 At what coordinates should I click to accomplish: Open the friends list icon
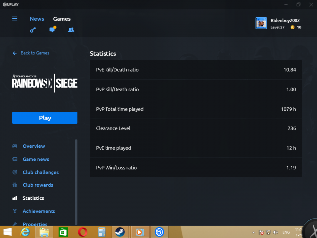(71, 30)
